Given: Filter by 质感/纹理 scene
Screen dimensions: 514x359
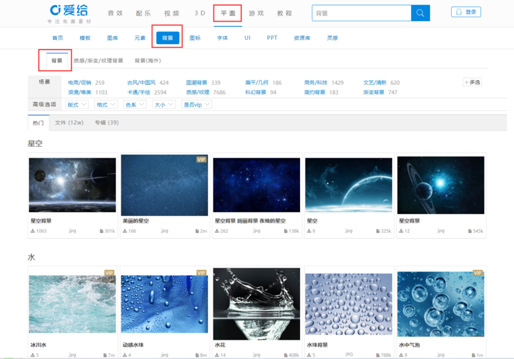Looking at the screenshot, I should point(198,93).
